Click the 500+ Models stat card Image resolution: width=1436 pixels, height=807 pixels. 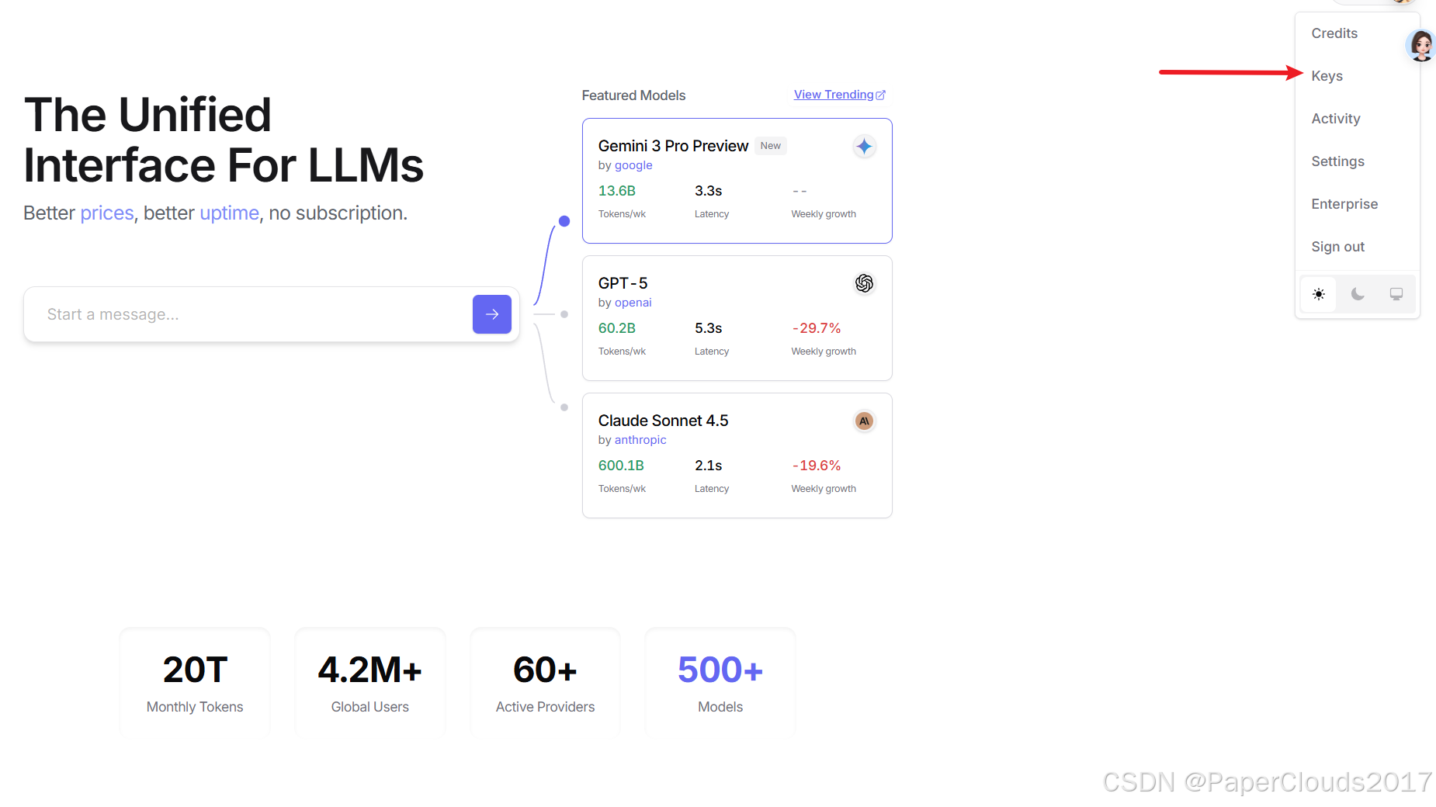pos(720,681)
